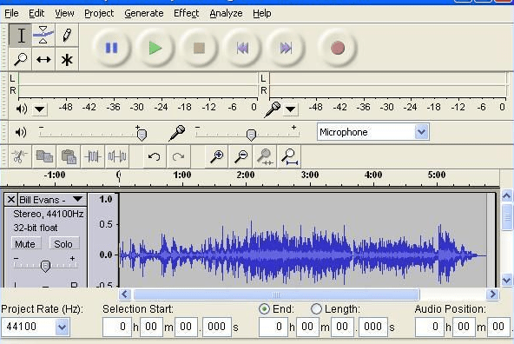The image size is (514, 344).
Task: Click the 2:00 mark on timeline ruler
Action: pyautogui.click(x=246, y=175)
